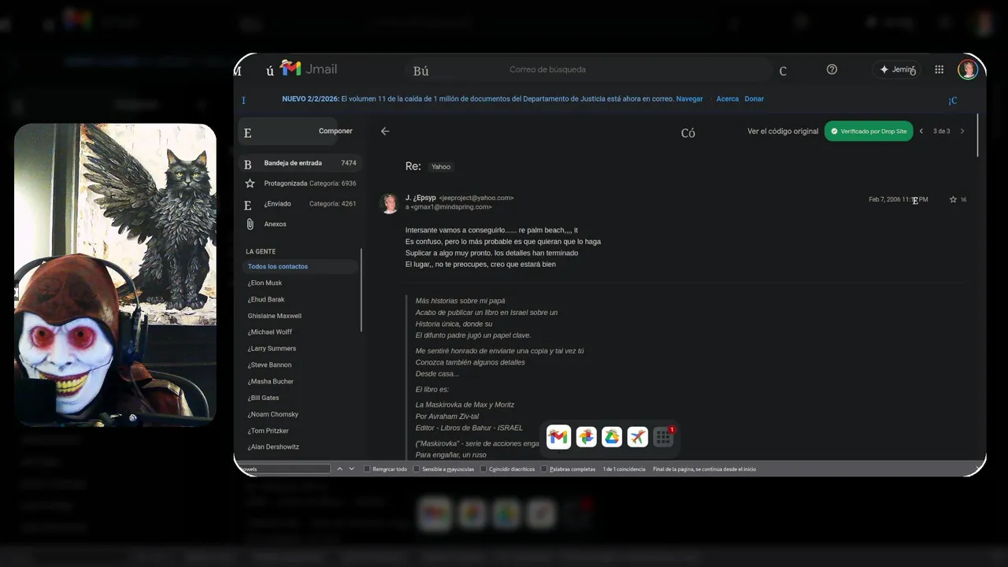This screenshot has height=567, width=1008.
Task: Go to previous email with left chevron
Action: [921, 132]
